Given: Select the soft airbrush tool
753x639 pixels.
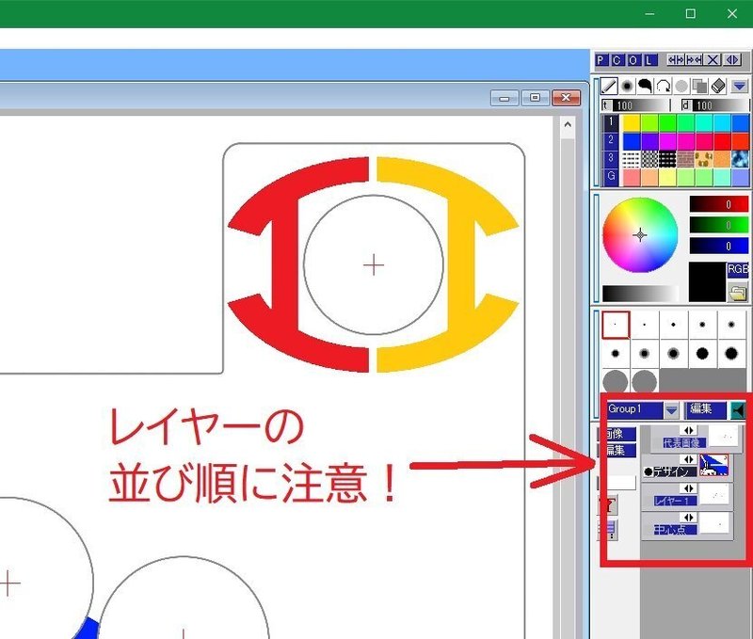Looking at the screenshot, I should 627,87.
